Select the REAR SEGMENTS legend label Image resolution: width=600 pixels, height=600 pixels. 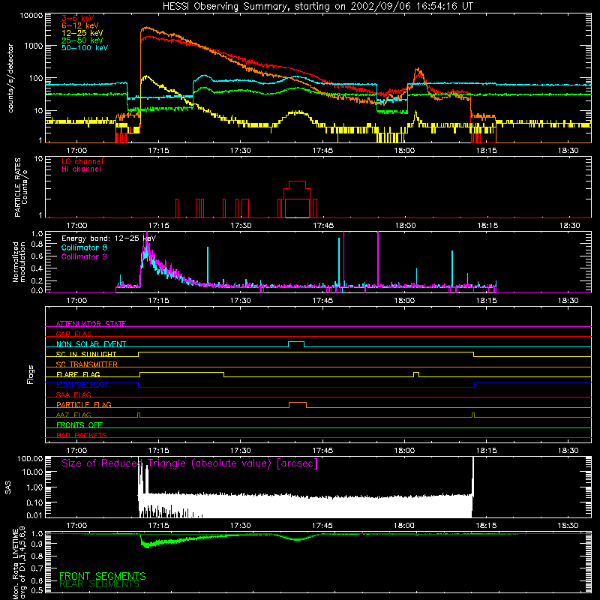coord(99,584)
